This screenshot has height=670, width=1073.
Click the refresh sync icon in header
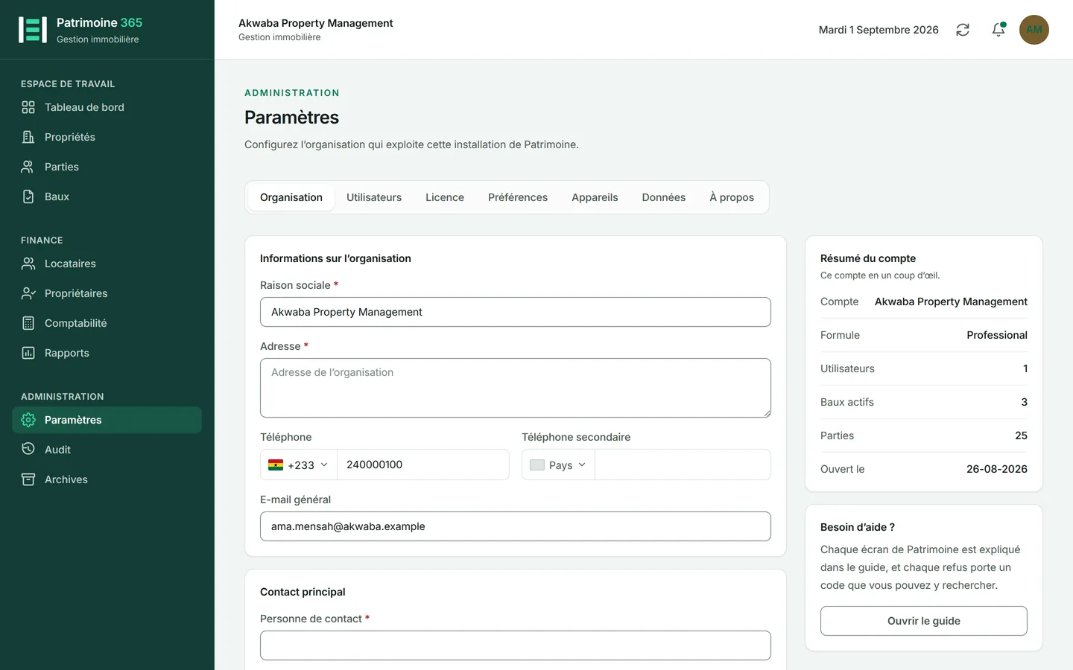click(963, 30)
